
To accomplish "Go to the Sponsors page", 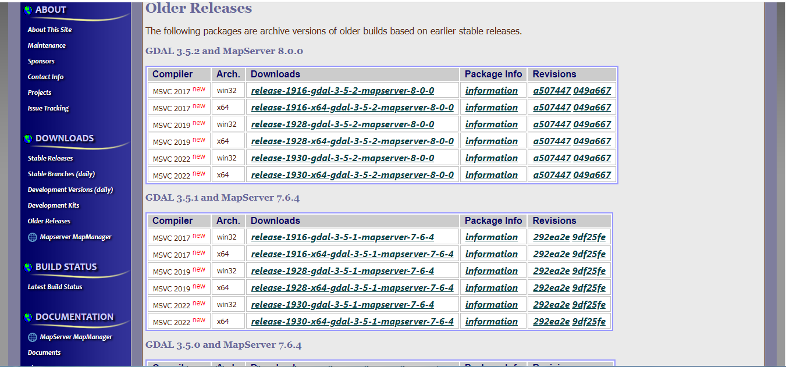I will coord(41,61).
